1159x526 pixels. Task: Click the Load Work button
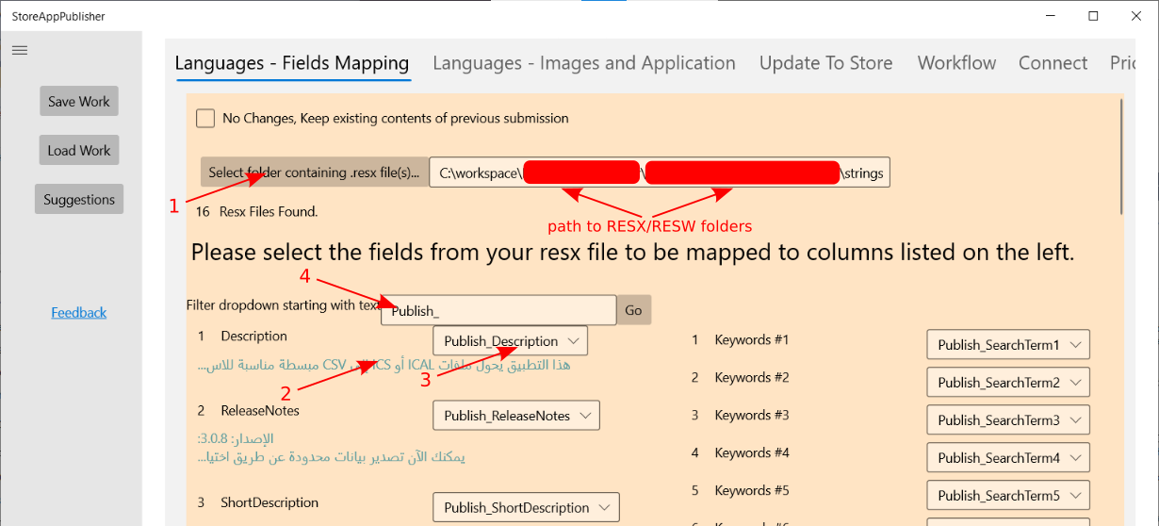tap(79, 151)
